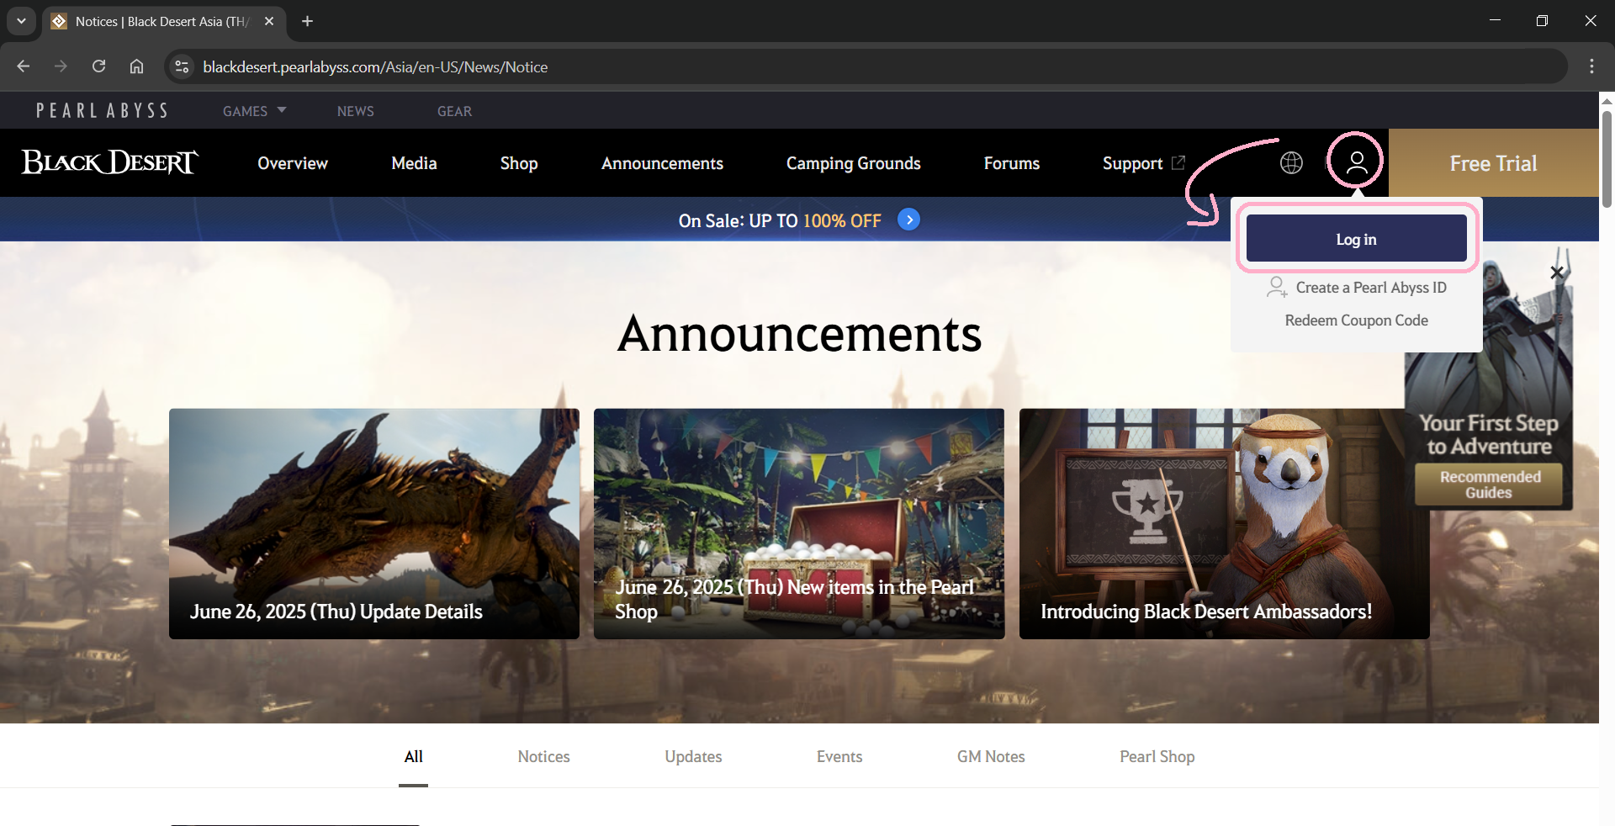Select Redeem Coupon Code
Image resolution: width=1615 pixels, height=826 pixels.
pos(1357,320)
